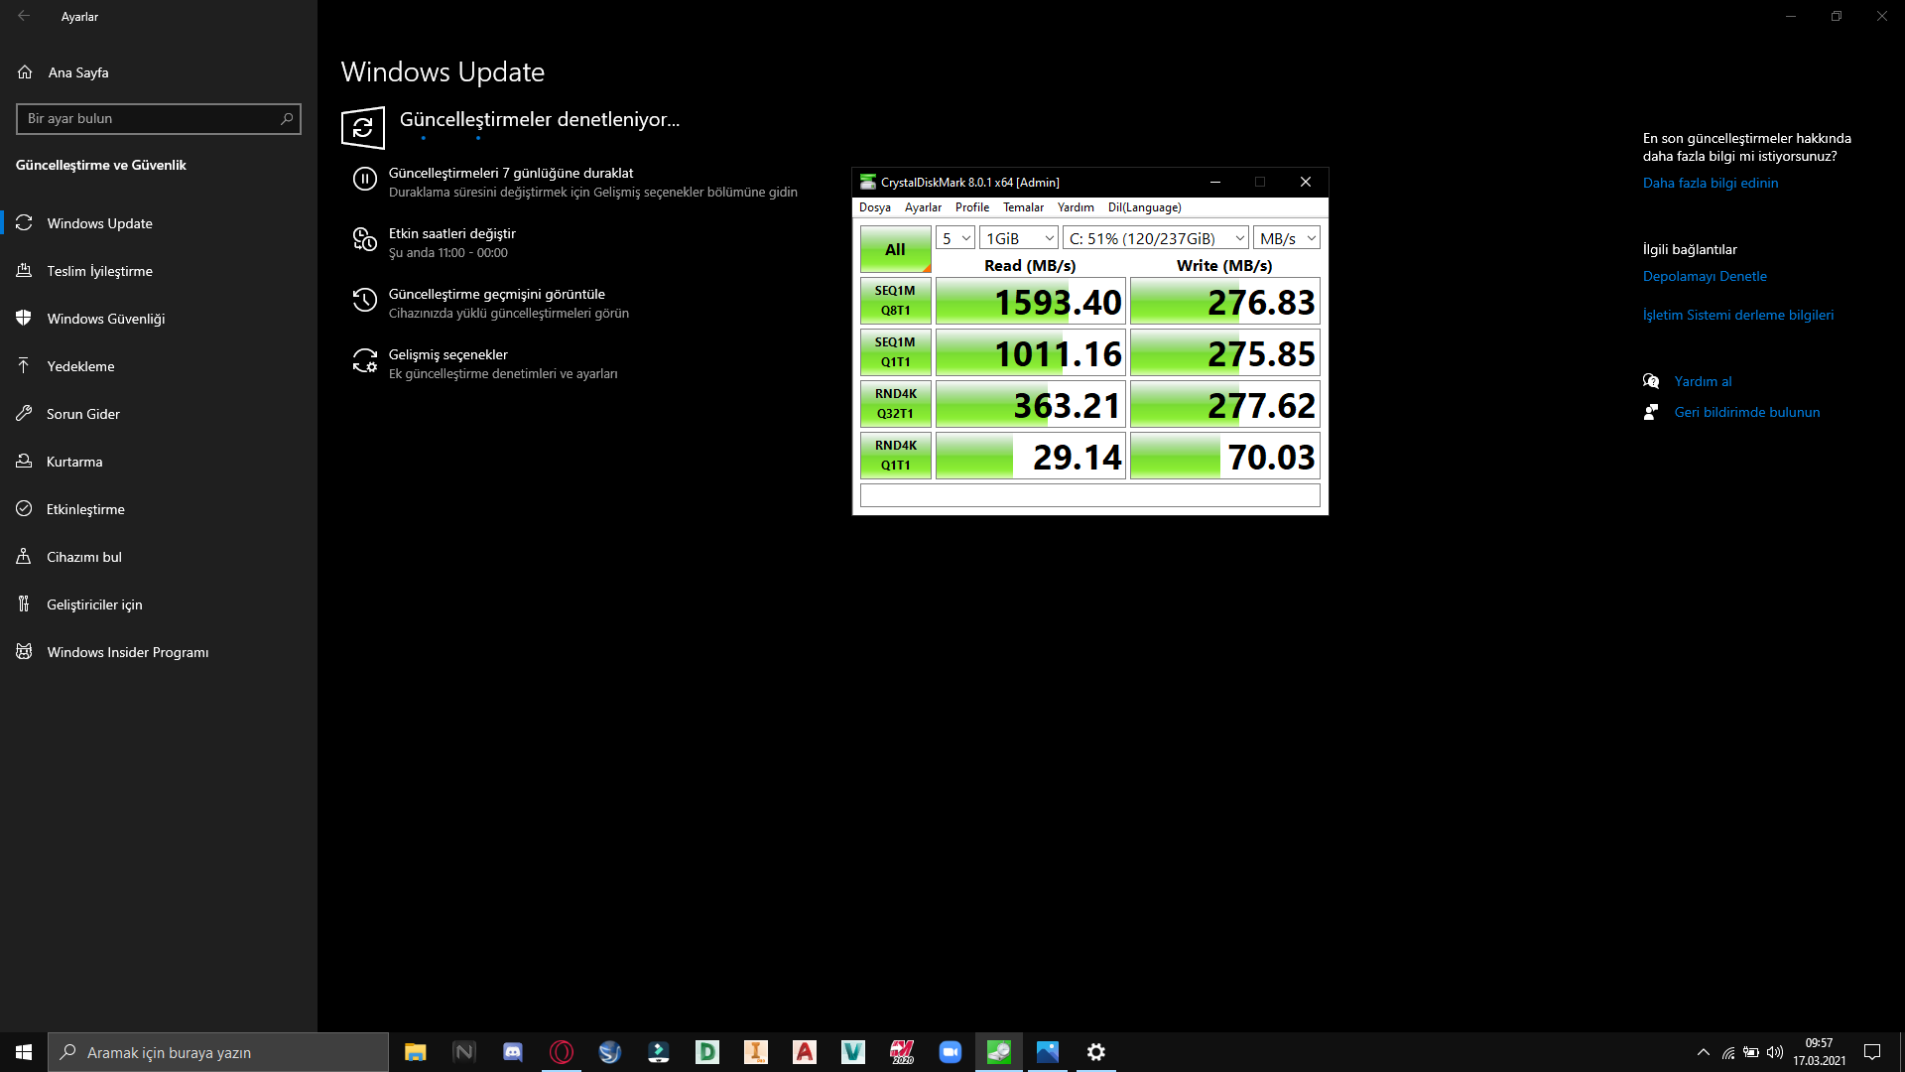Open the Temalar menu in CrystalDiskMark
This screenshot has width=1905, height=1072.
pyautogui.click(x=1022, y=207)
